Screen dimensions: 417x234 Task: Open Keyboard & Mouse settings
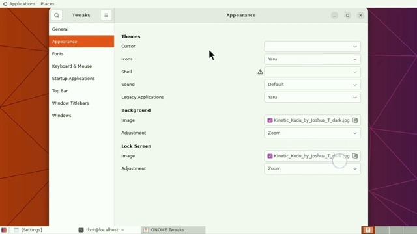(81, 66)
